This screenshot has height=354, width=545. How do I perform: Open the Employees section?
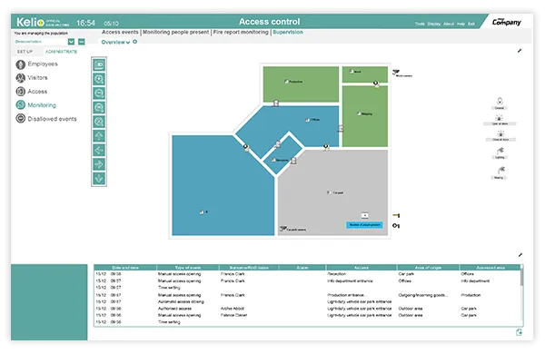tap(36, 64)
